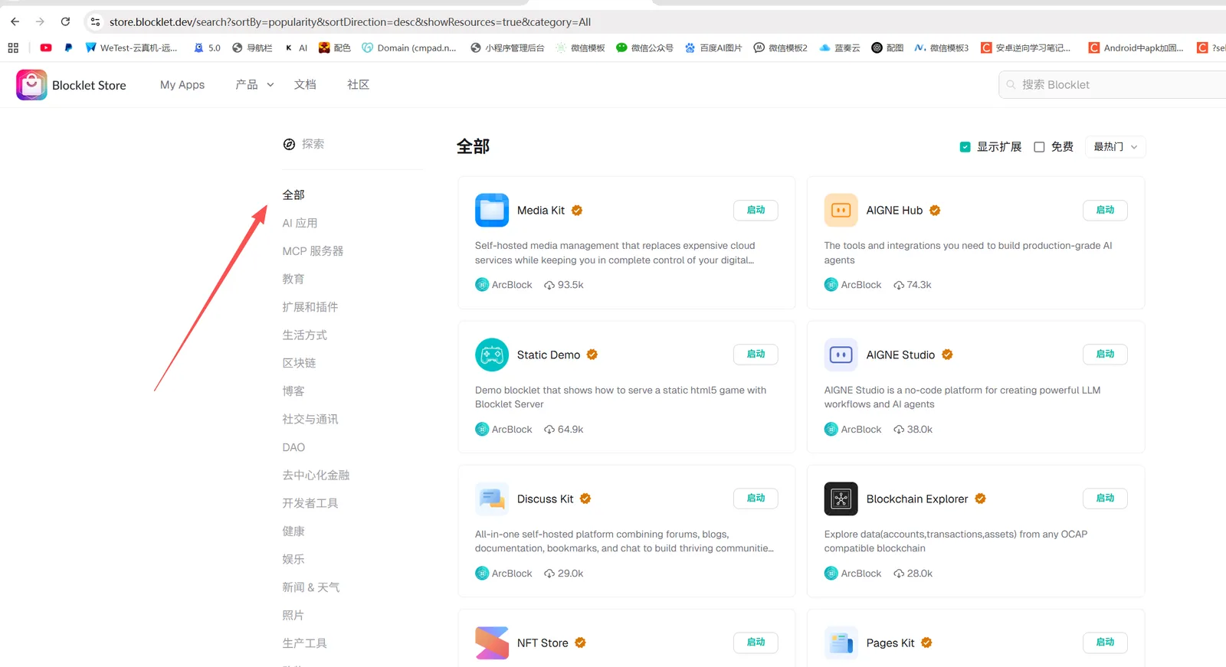Screen dimensions: 1226x667
Task: Select the AI 应用 category
Action: pyautogui.click(x=300, y=223)
